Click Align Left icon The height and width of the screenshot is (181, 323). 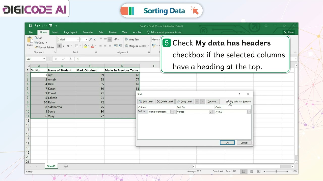[x=101, y=46]
